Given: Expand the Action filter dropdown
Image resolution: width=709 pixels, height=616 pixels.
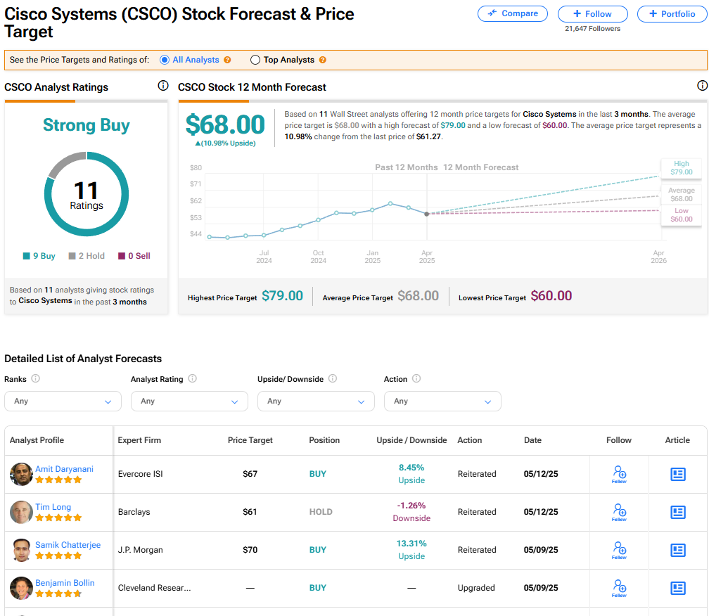Looking at the screenshot, I should click(442, 401).
